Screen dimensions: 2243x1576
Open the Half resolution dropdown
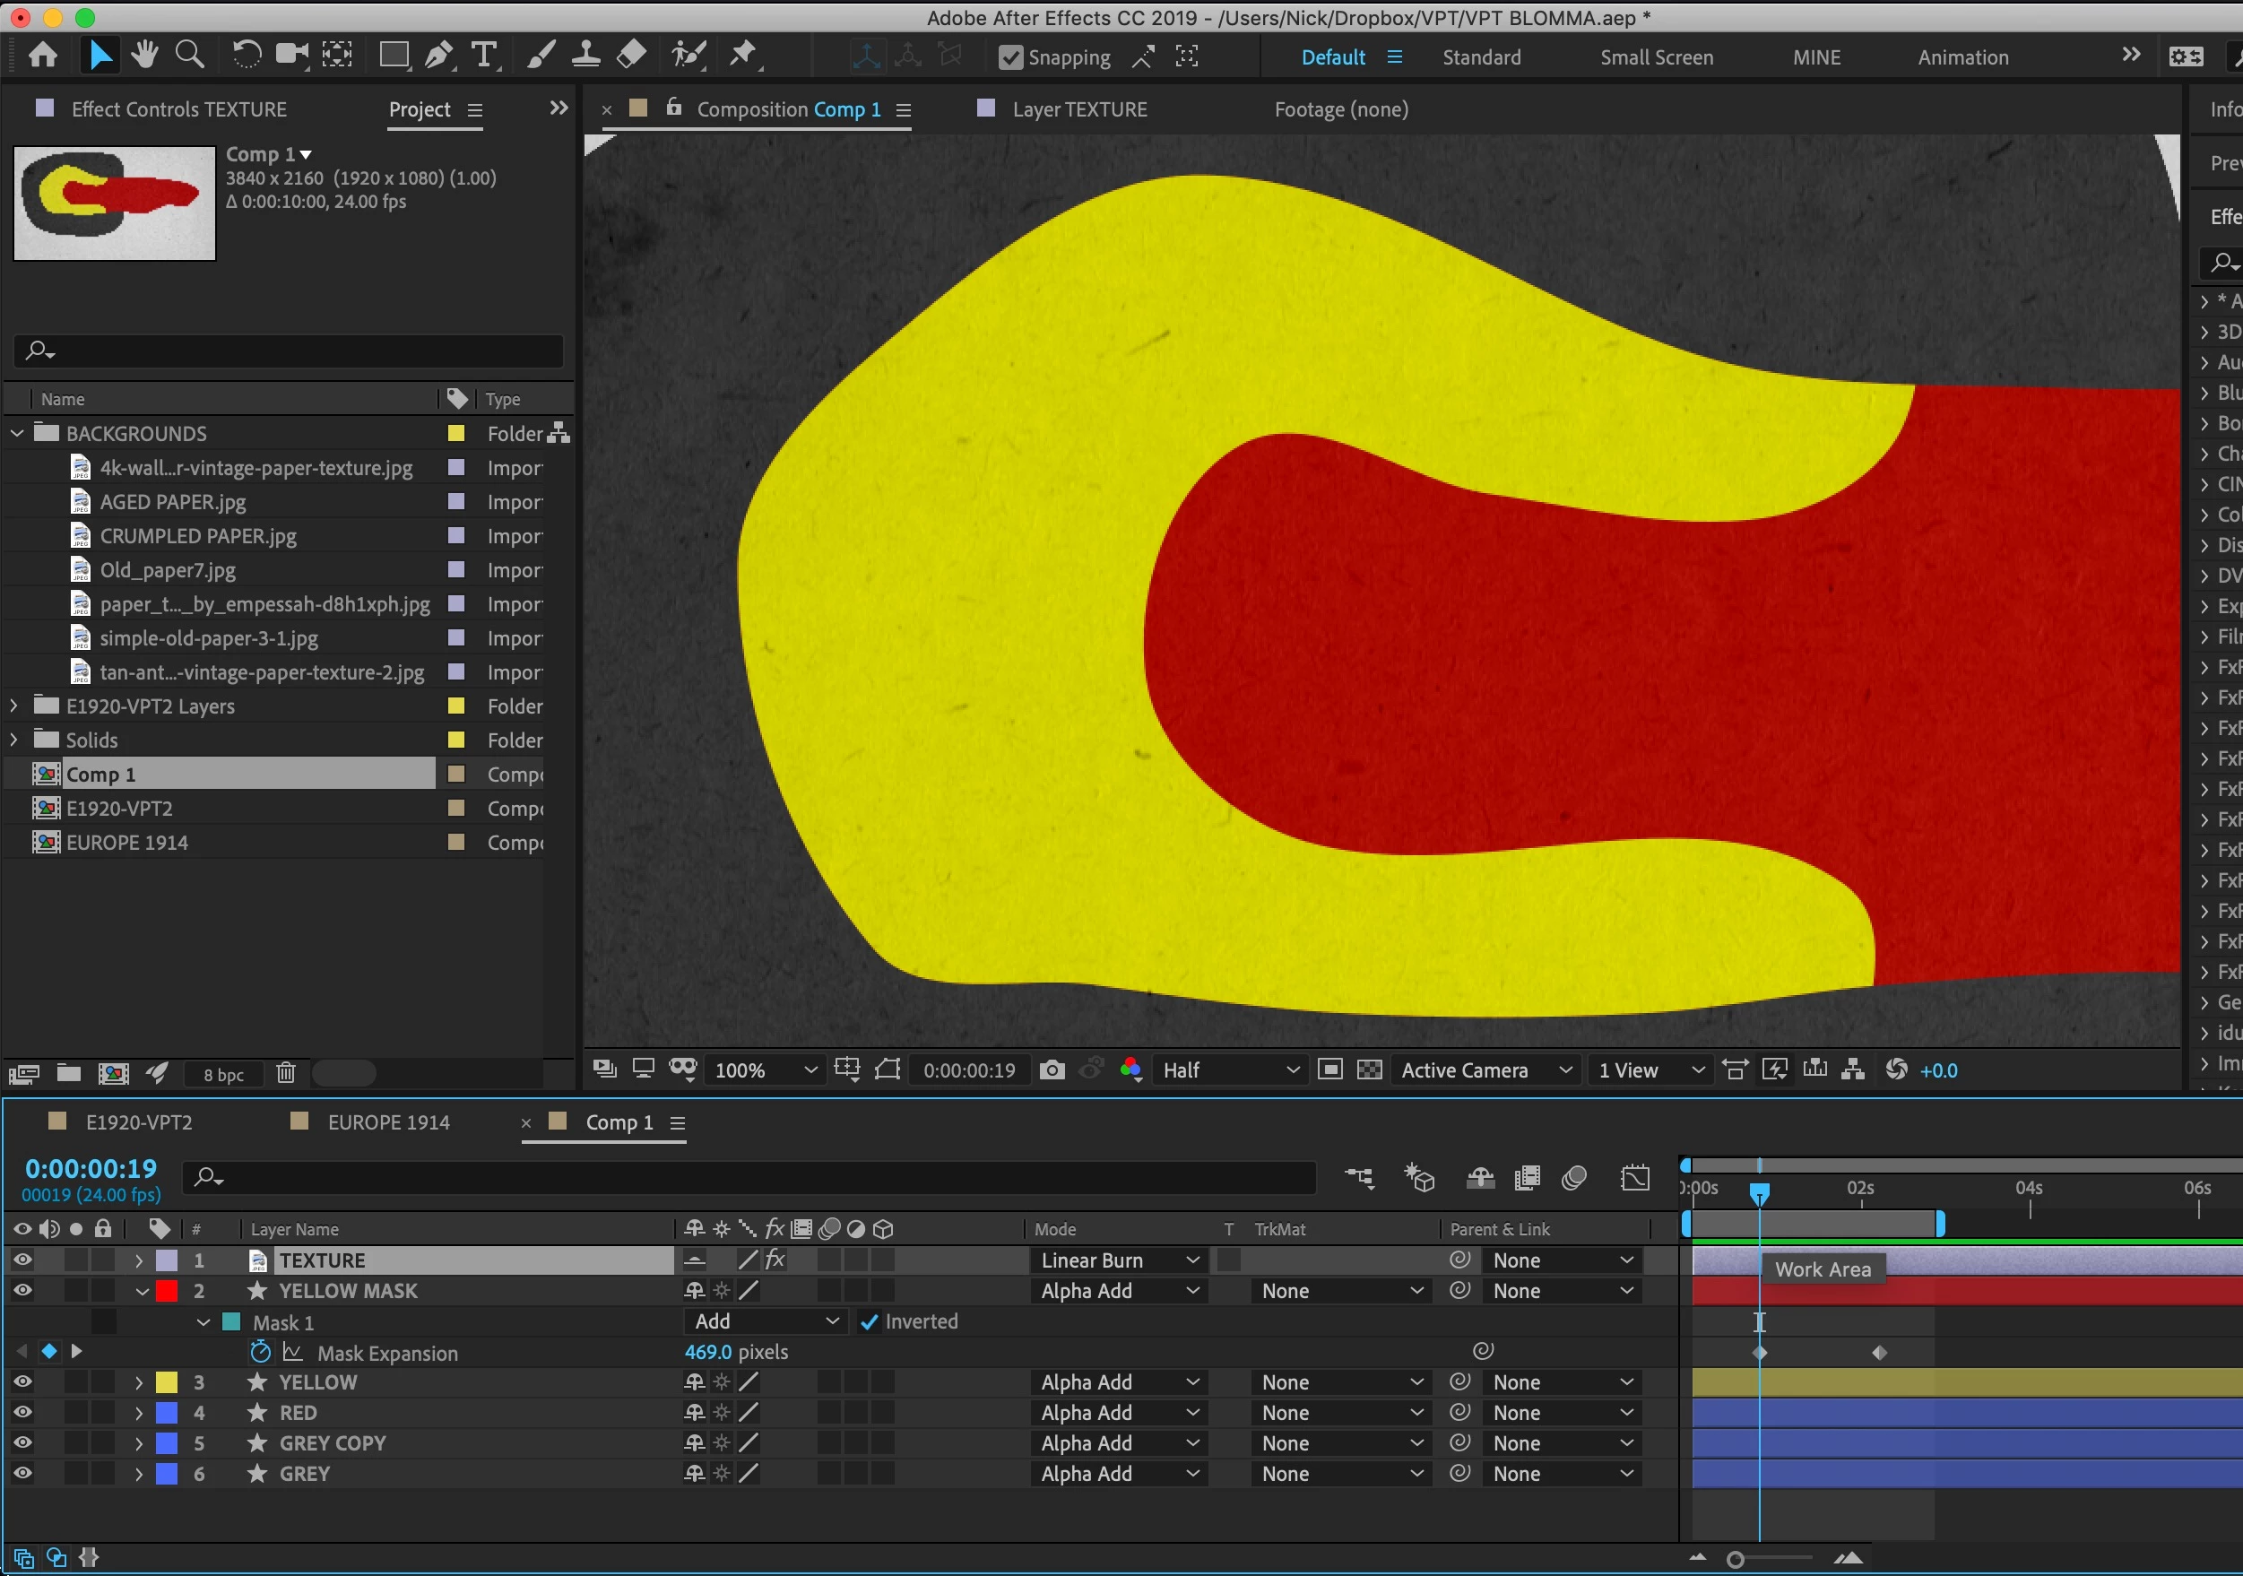click(x=1230, y=1069)
